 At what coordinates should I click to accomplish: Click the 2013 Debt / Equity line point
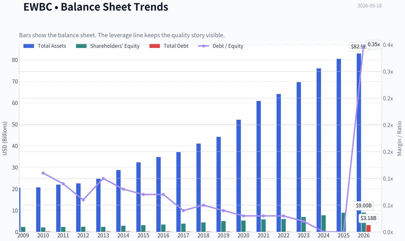[103, 178]
